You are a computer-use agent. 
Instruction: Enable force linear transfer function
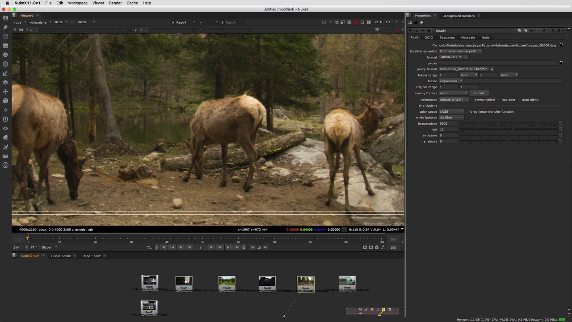pos(467,112)
